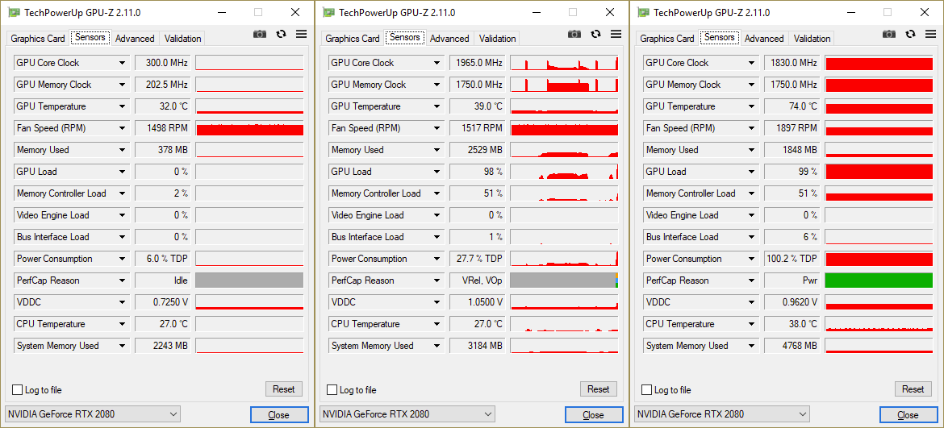Image resolution: width=944 pixels, height=428 pixels.
Task: Open the hamburger menu in the middle window
Action: click(616, 34)
